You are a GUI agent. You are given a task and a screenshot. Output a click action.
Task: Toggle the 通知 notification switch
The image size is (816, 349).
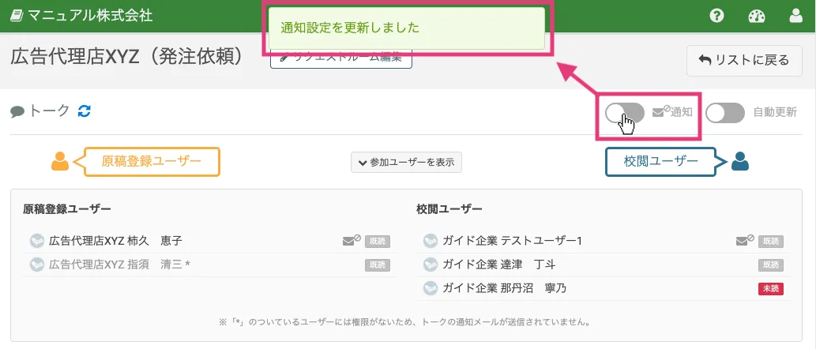[x=625, y=113]
